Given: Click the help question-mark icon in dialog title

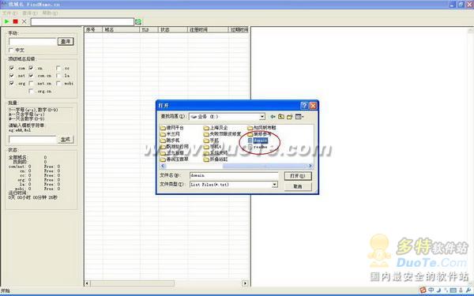Looking at the screenshot, I should [x=304, y=106].
